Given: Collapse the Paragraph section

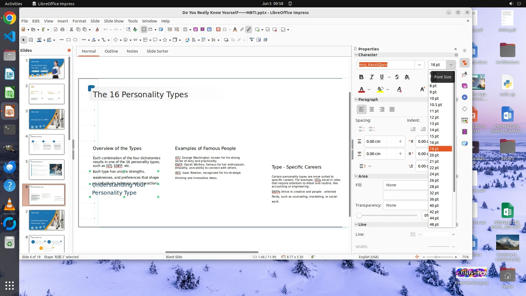Looking at the screenshot, I should pos(356,99).
